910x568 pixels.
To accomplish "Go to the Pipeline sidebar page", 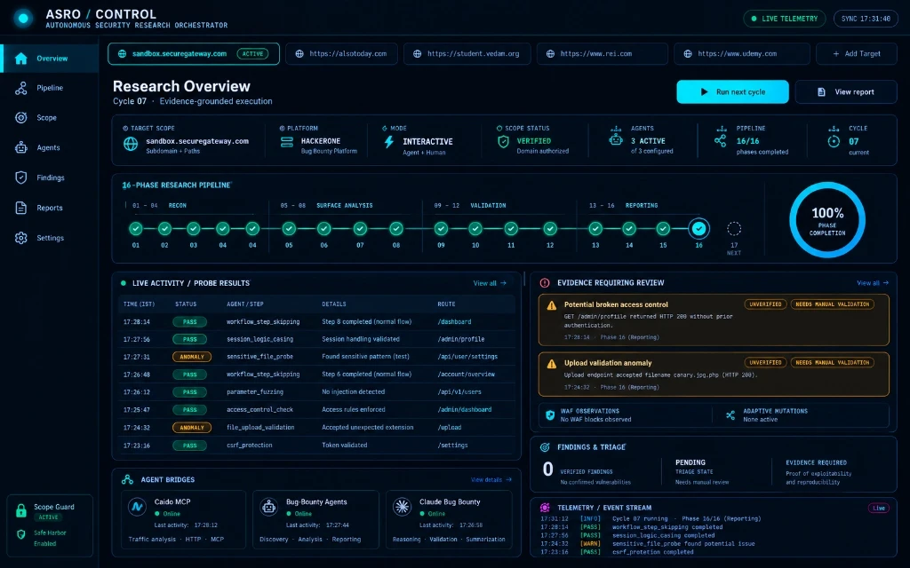I will point(50,88).
